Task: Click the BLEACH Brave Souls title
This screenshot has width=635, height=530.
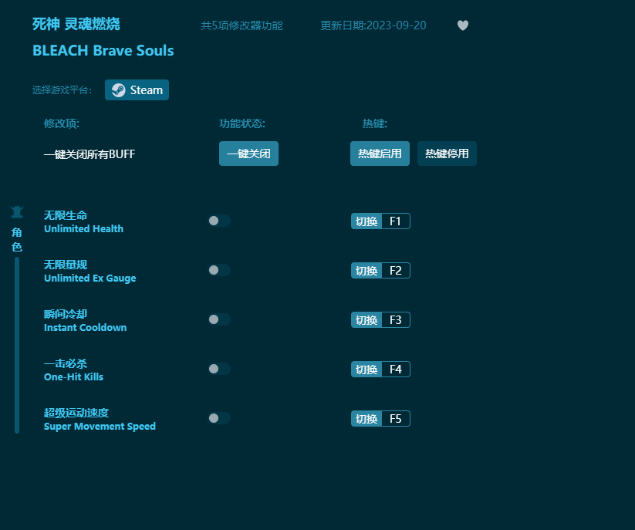Action: 103,50
